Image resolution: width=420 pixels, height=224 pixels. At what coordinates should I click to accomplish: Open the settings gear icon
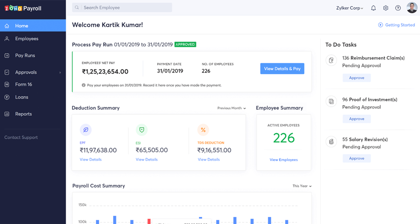[385, 8]
